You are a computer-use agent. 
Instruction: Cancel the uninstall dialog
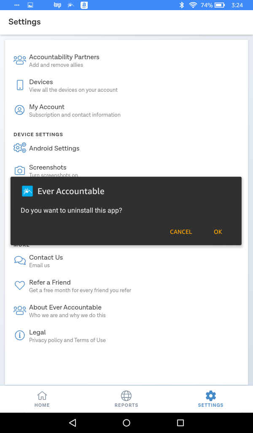[181, 232]
